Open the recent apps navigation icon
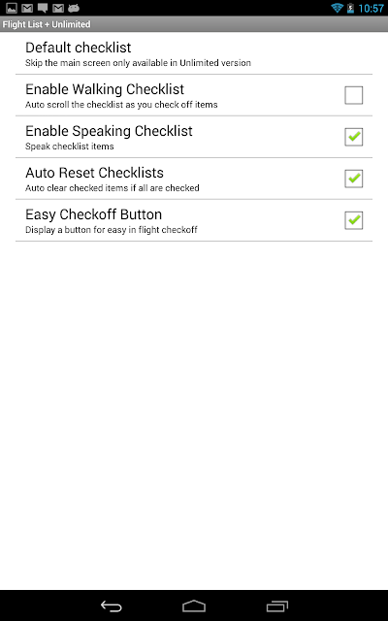Screen dimensions: 388x621 coord(276,605)
